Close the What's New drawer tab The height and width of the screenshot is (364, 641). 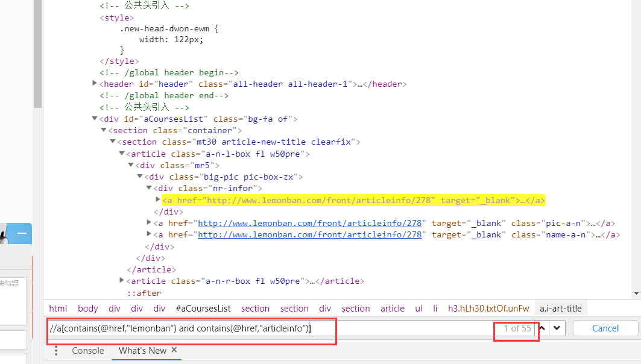[x=174, y=350]
